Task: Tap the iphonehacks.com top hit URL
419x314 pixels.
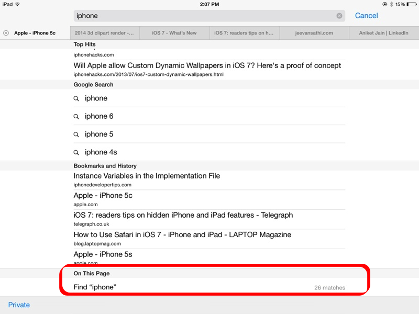Action: click(x=94, y=55)
